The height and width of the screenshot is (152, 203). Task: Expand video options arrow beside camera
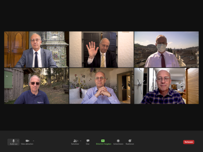pyautogui.click(x=33, y=141)
